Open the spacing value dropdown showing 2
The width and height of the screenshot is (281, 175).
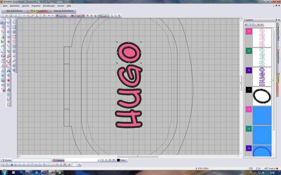point(76,164)
